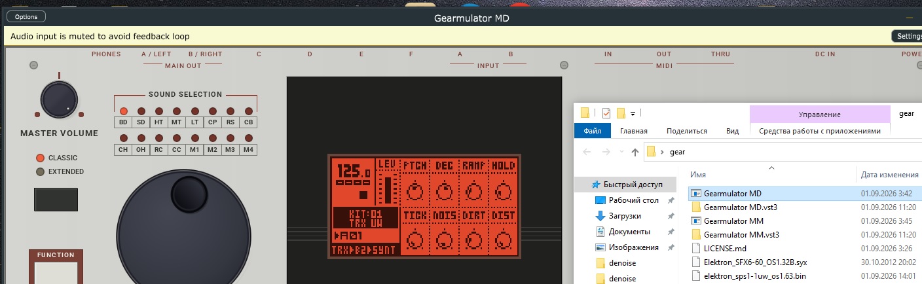Select the M1 track button
The height and width of the screenshot is (284, 922).
[194, 150]
